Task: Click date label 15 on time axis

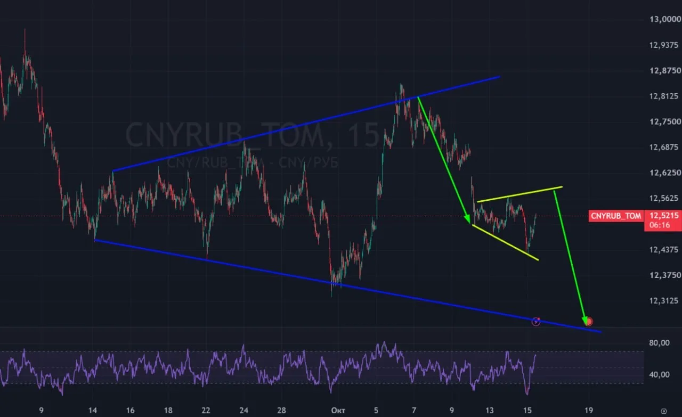Action: [527, 411]
